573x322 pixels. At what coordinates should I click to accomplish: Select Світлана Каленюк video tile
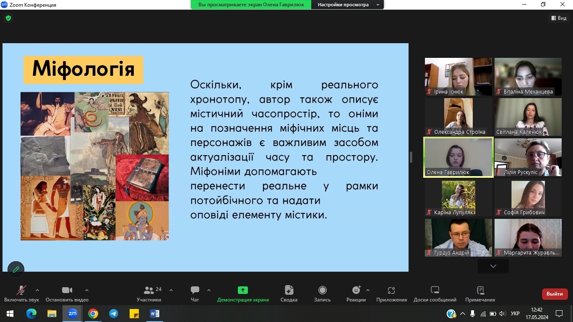[x=528, y=117]
